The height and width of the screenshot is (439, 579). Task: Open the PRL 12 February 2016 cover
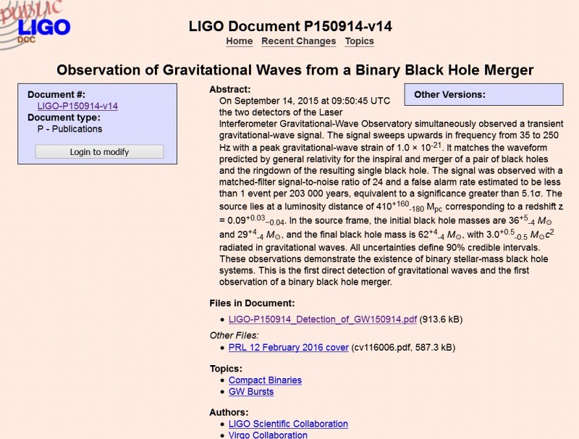(x=288, y=347)
